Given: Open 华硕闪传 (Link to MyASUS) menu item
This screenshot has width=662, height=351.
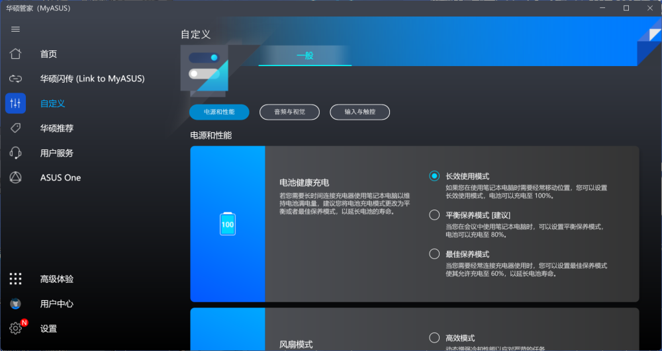Looking at the screenshot, I should (93, 79).
